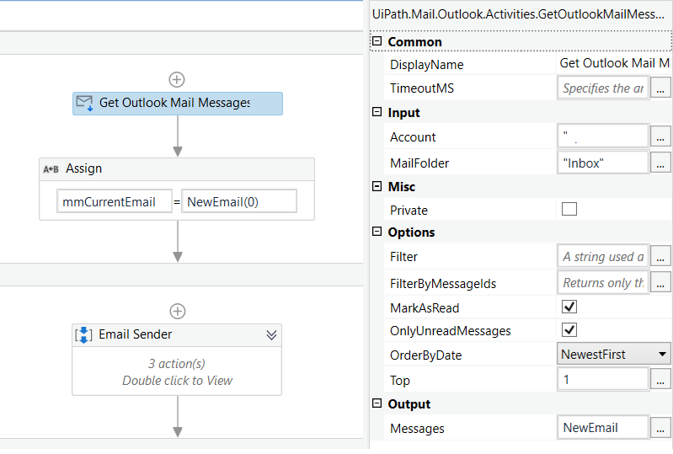Open expression editor for Account

660,136
